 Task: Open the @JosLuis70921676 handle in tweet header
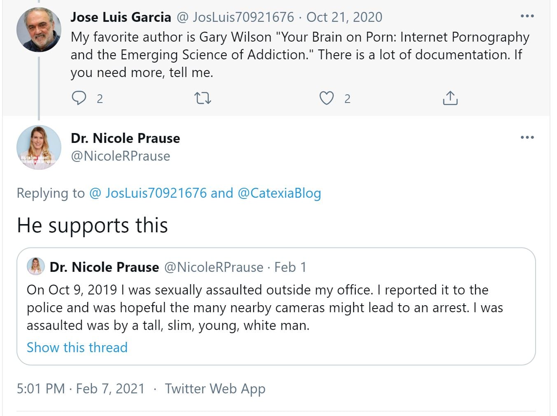[x=235, y=17]
